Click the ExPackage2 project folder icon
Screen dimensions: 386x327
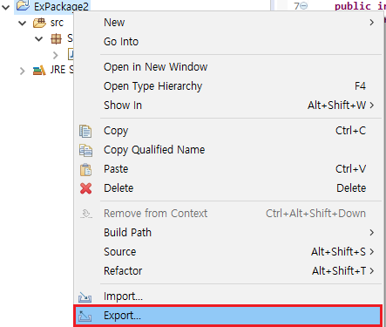(23, 5)
